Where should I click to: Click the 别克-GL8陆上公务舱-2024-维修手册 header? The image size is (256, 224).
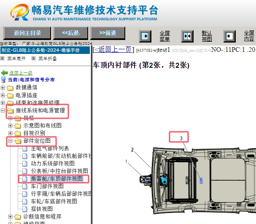click(x=45, y=50)
